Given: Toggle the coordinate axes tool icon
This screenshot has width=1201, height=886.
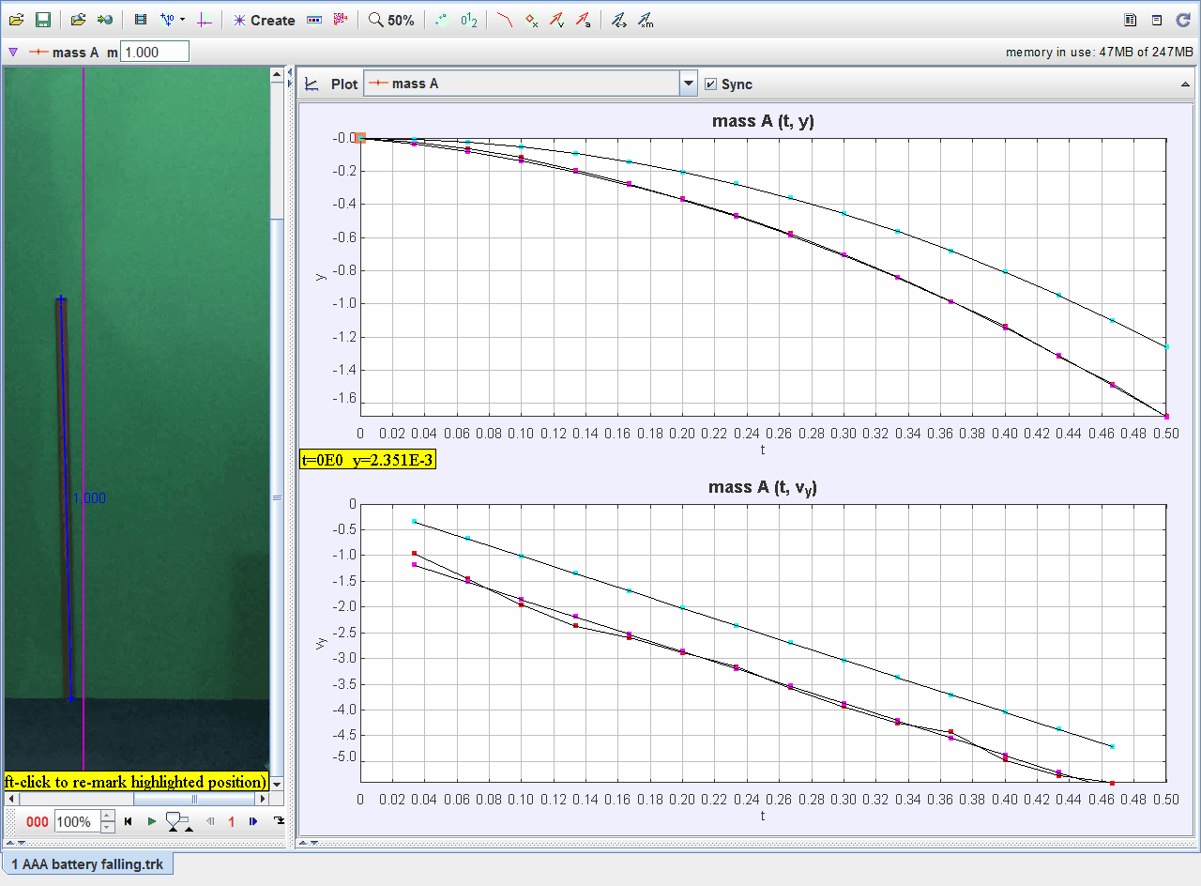Looking at the screenshot, I should [x=205, y=20].
